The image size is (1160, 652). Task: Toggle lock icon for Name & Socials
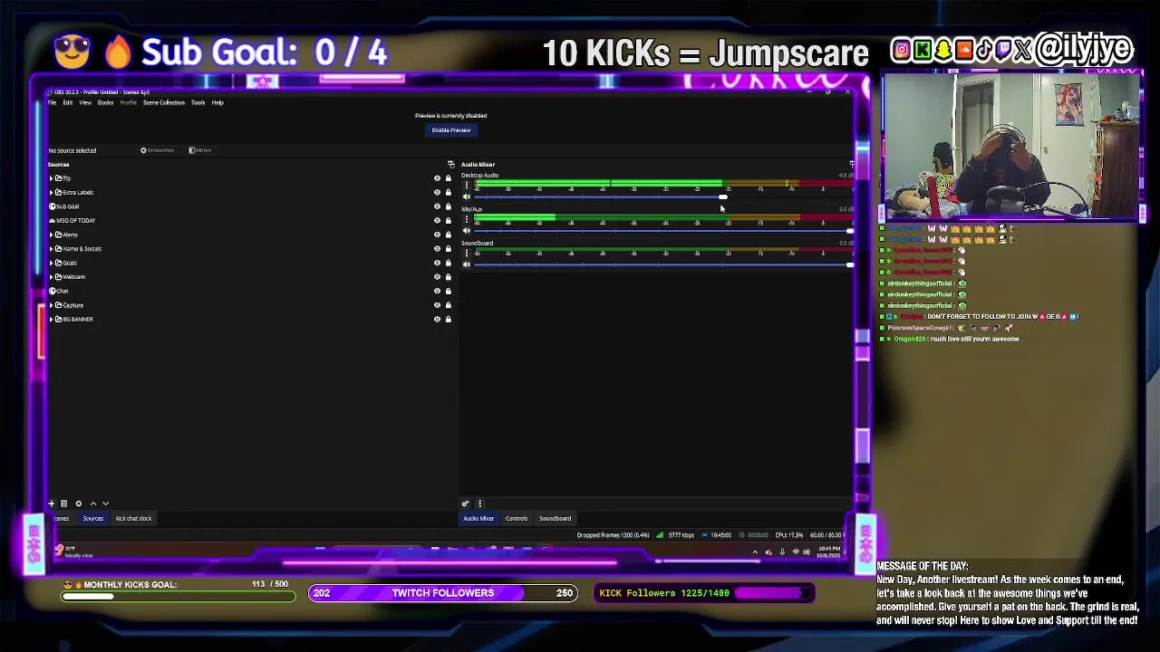(x=448, y=248)
